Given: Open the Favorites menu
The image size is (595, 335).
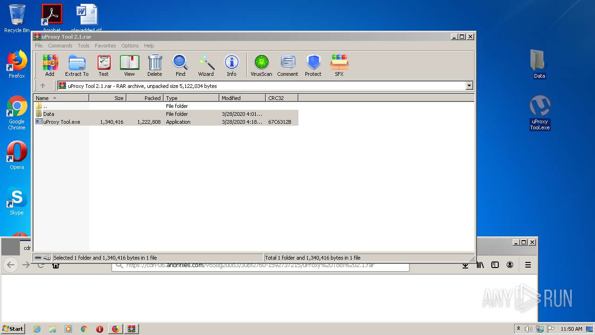Looking at the screenshot, I should [106, 46].
